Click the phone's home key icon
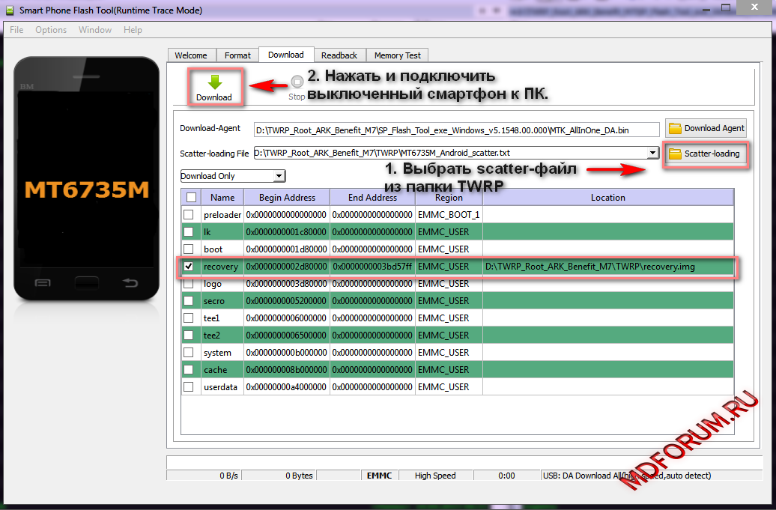776x510 pixels. [86, 282]
